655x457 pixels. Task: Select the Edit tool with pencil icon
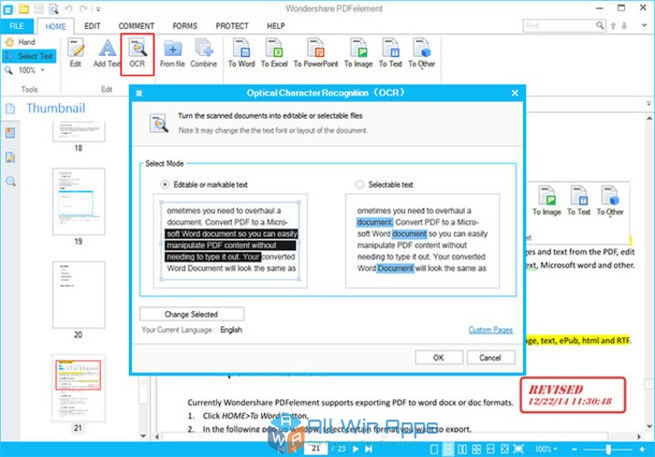click(76, 53)
